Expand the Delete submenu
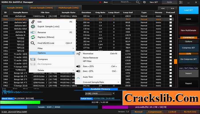The height and width of the screenshot is (114, 200). 52,70
